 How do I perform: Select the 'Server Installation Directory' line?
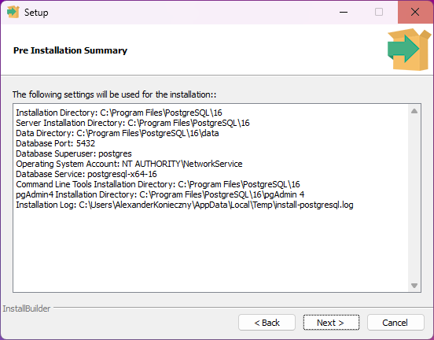point(133,123)
